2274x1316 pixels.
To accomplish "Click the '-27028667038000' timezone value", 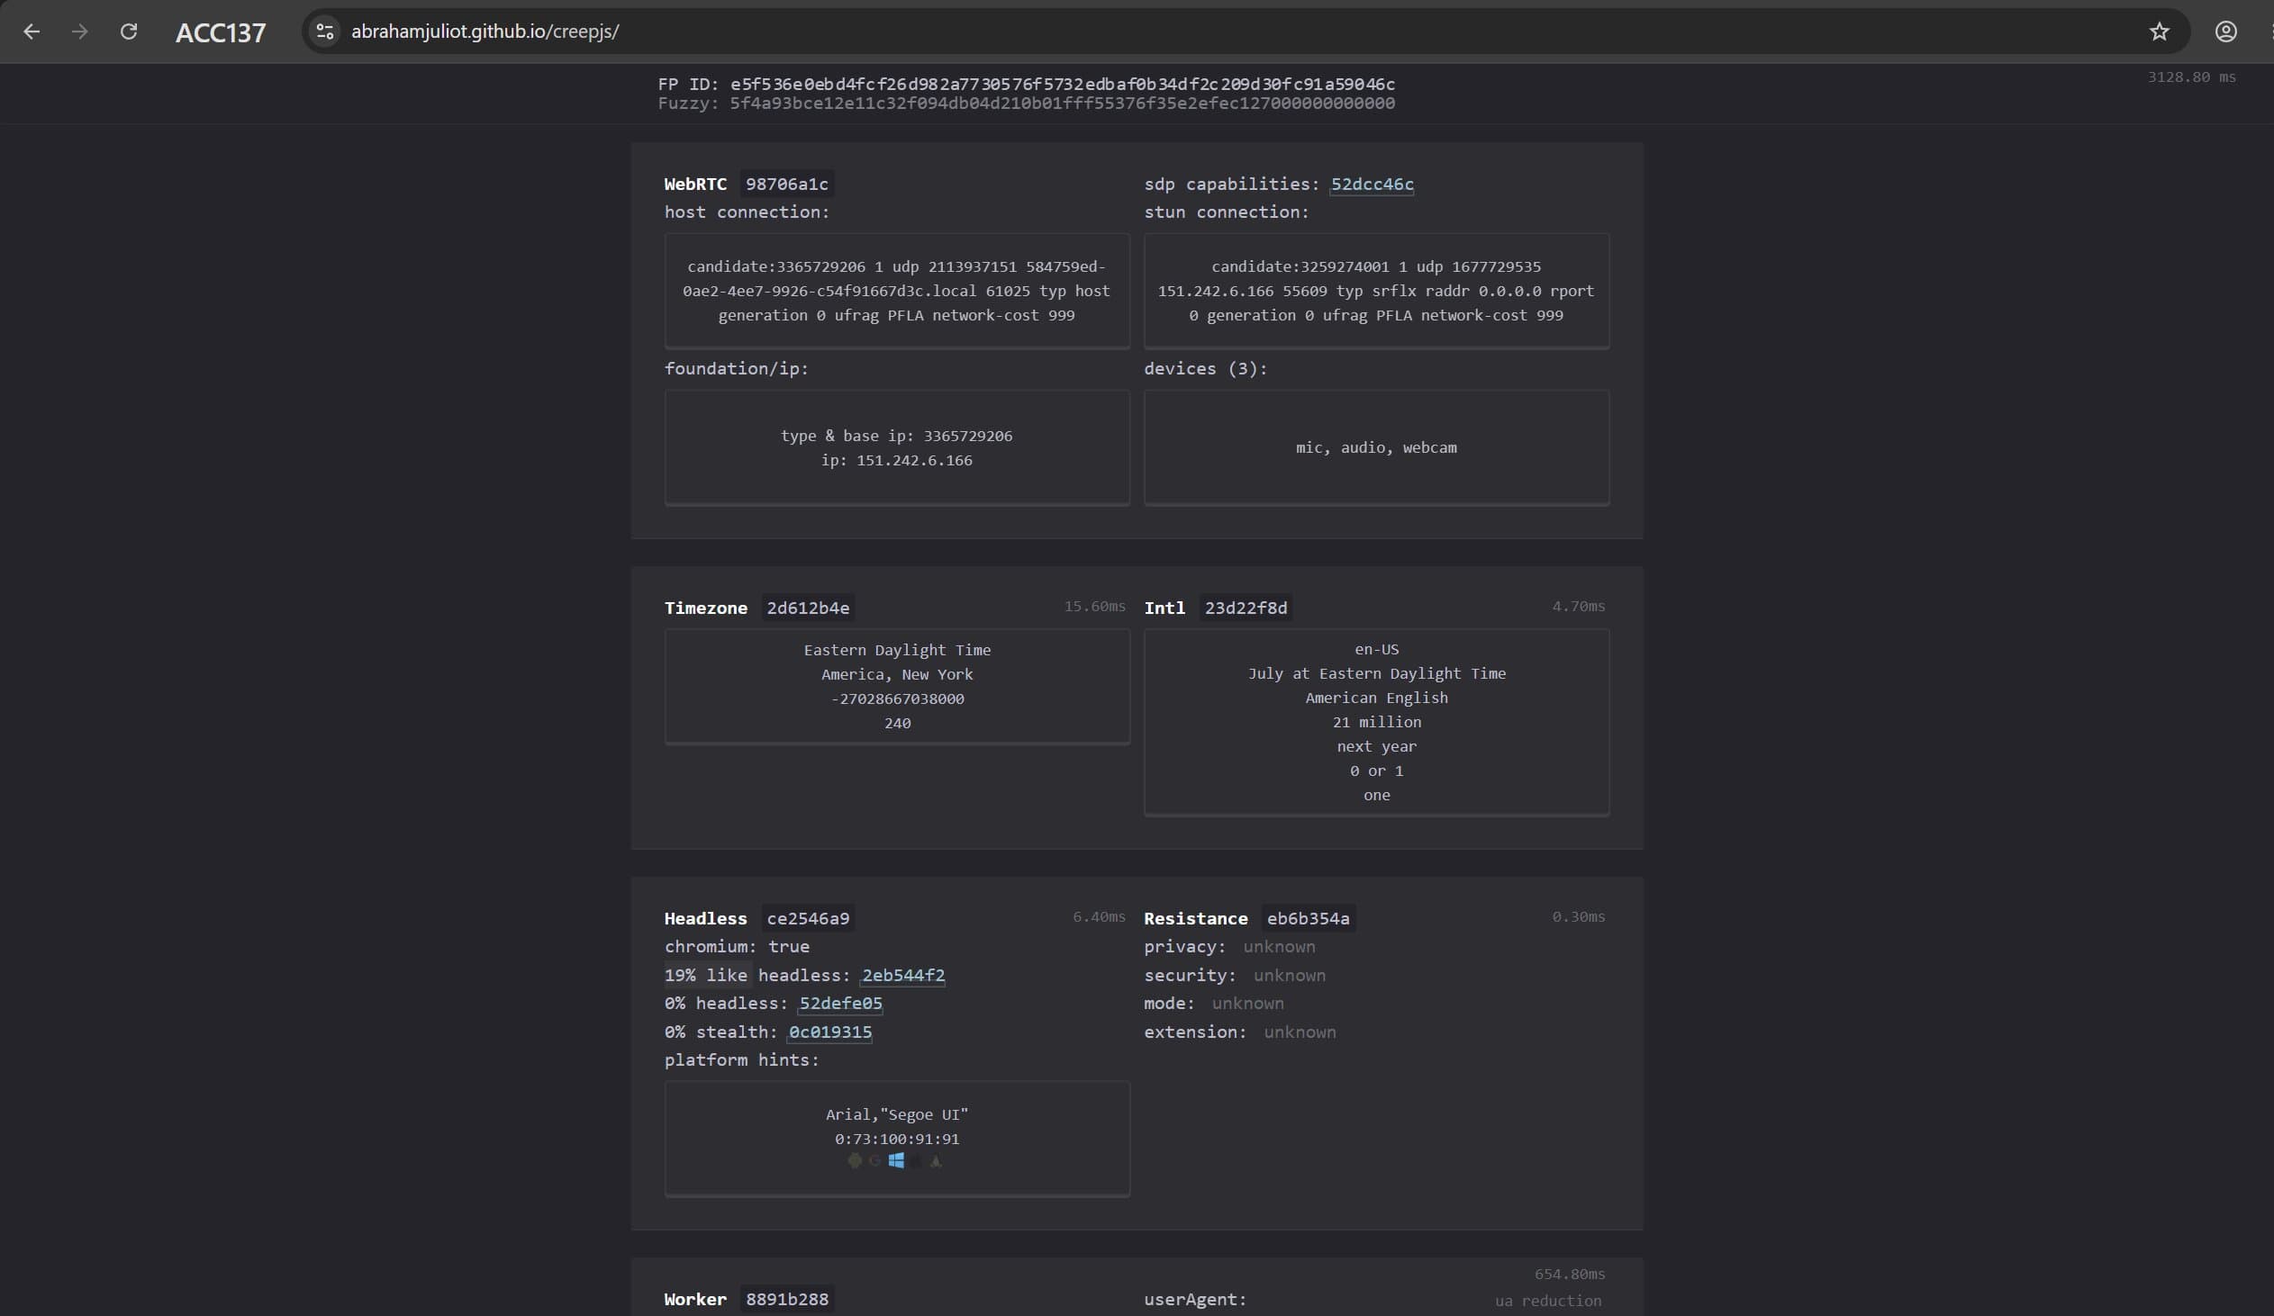I will 897,699.
